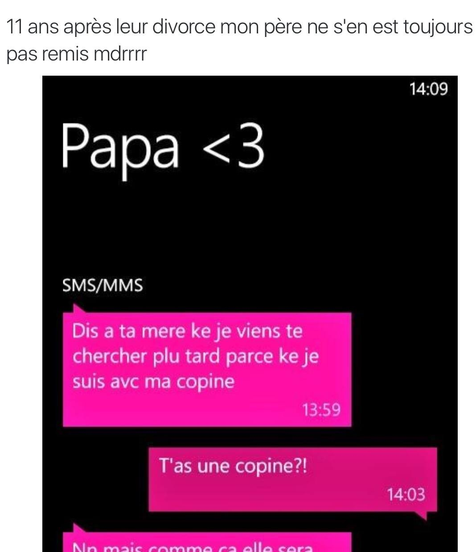Tap the Papa <3 contact name
Screen dimensions: 476x552
163,146
